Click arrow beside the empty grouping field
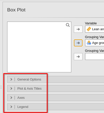The width and height of the screenshot is (104, 113). pyautogui.click(x=78, y=57)
